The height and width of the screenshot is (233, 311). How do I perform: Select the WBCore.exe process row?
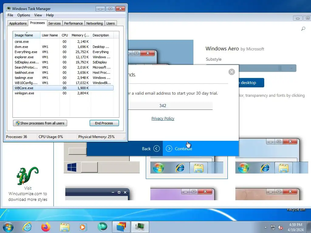coord(63,88)
